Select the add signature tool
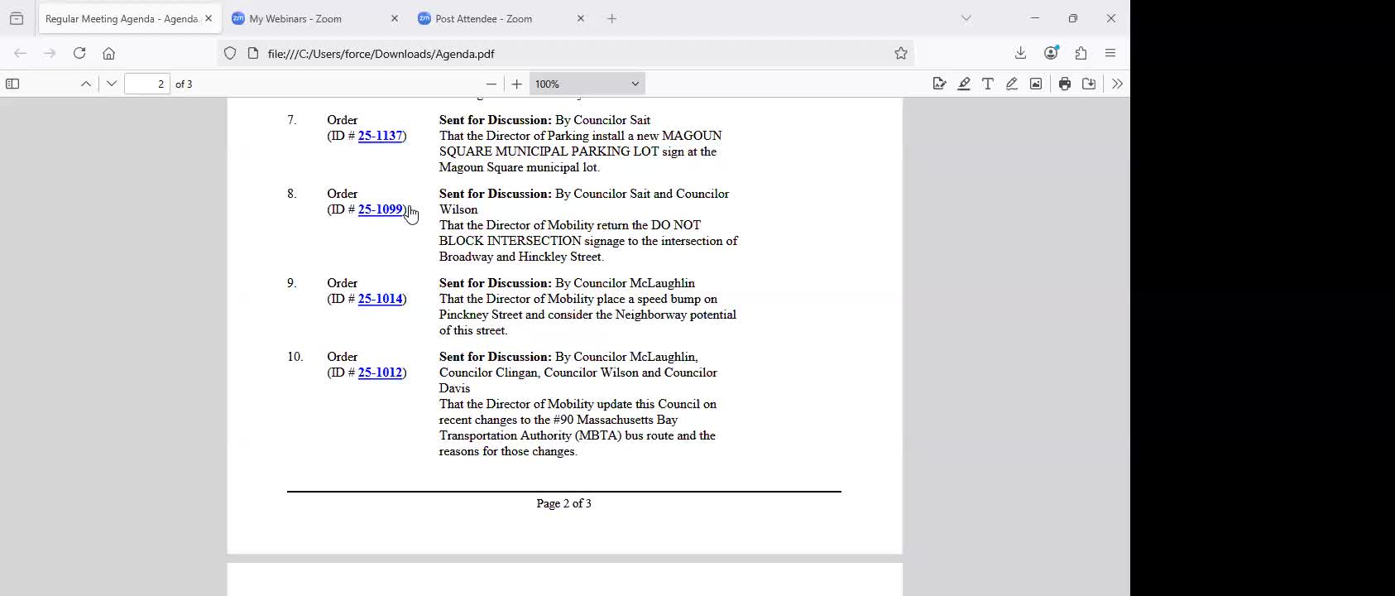The height and width of the screenshot is (596, 1395). [x=939, y=84]
